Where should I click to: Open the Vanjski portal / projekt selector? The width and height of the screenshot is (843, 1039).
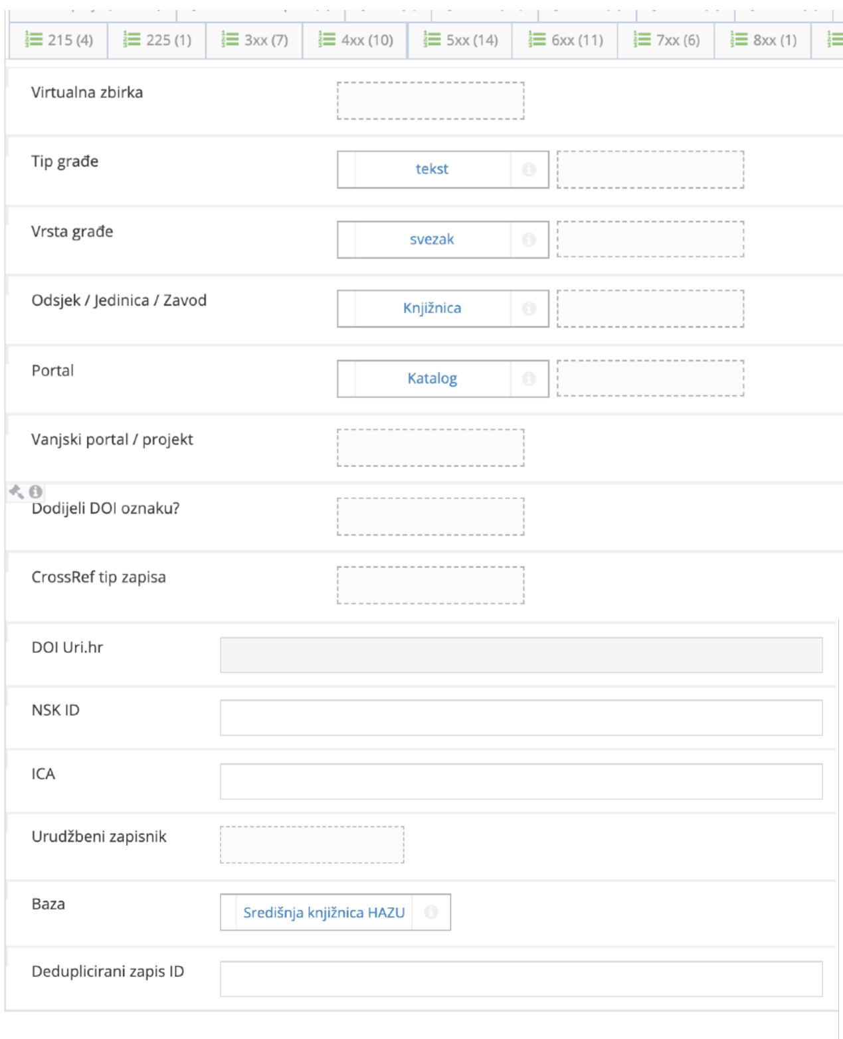[430, 446]
